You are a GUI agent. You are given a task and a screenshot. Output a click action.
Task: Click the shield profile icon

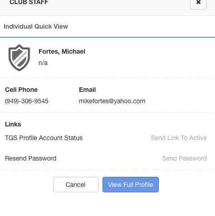pos(19,58)
